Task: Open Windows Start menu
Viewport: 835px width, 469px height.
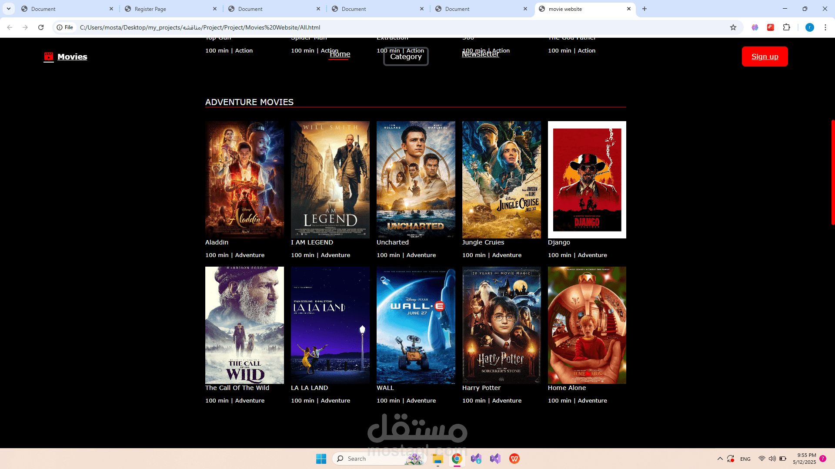Action: pyautogui.click(x=321, y=459)
